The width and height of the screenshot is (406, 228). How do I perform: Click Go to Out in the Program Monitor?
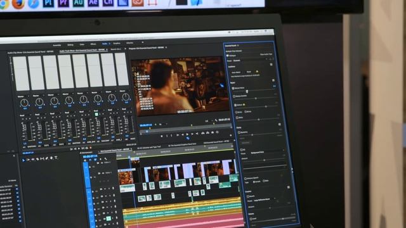(197, 134)
